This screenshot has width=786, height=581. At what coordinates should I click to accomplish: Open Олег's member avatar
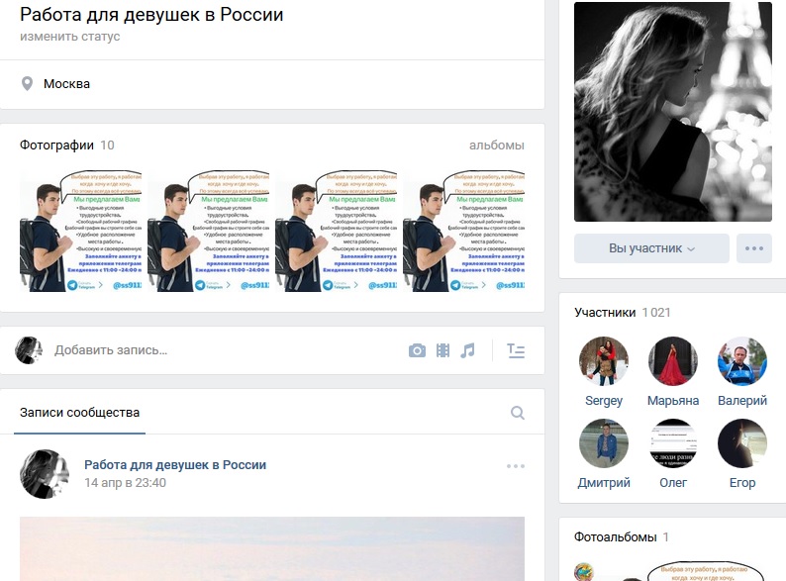673,443
